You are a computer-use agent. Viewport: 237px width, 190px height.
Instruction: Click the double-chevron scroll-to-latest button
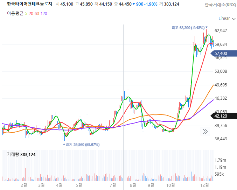coord(205,132)
